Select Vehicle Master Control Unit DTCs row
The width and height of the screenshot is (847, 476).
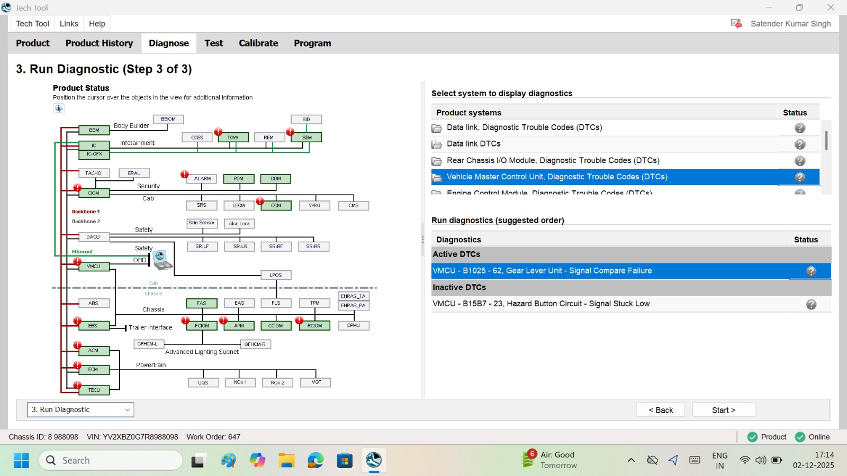pyautogui.click(x=626, y=177)
